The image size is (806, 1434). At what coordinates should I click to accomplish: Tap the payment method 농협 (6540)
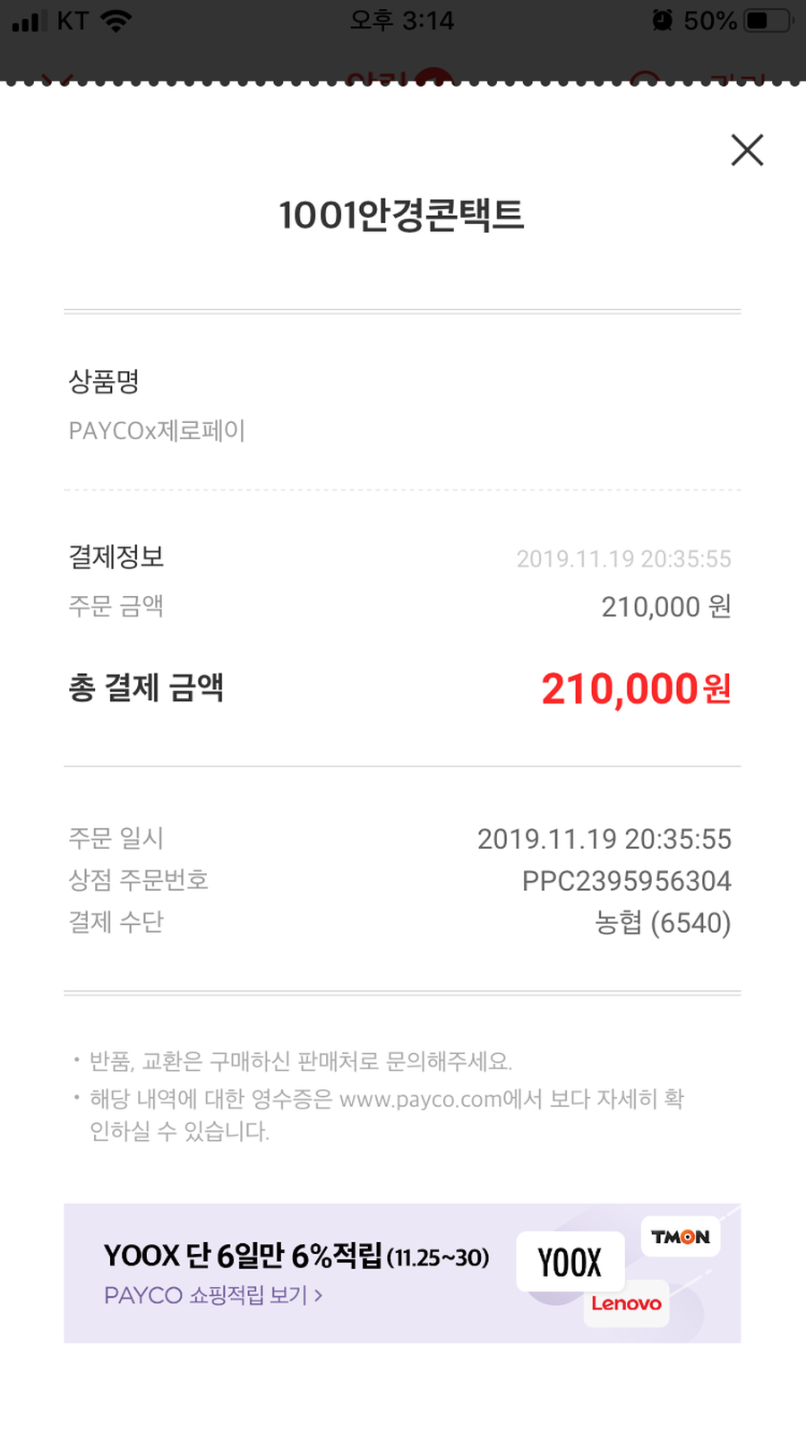663,922
